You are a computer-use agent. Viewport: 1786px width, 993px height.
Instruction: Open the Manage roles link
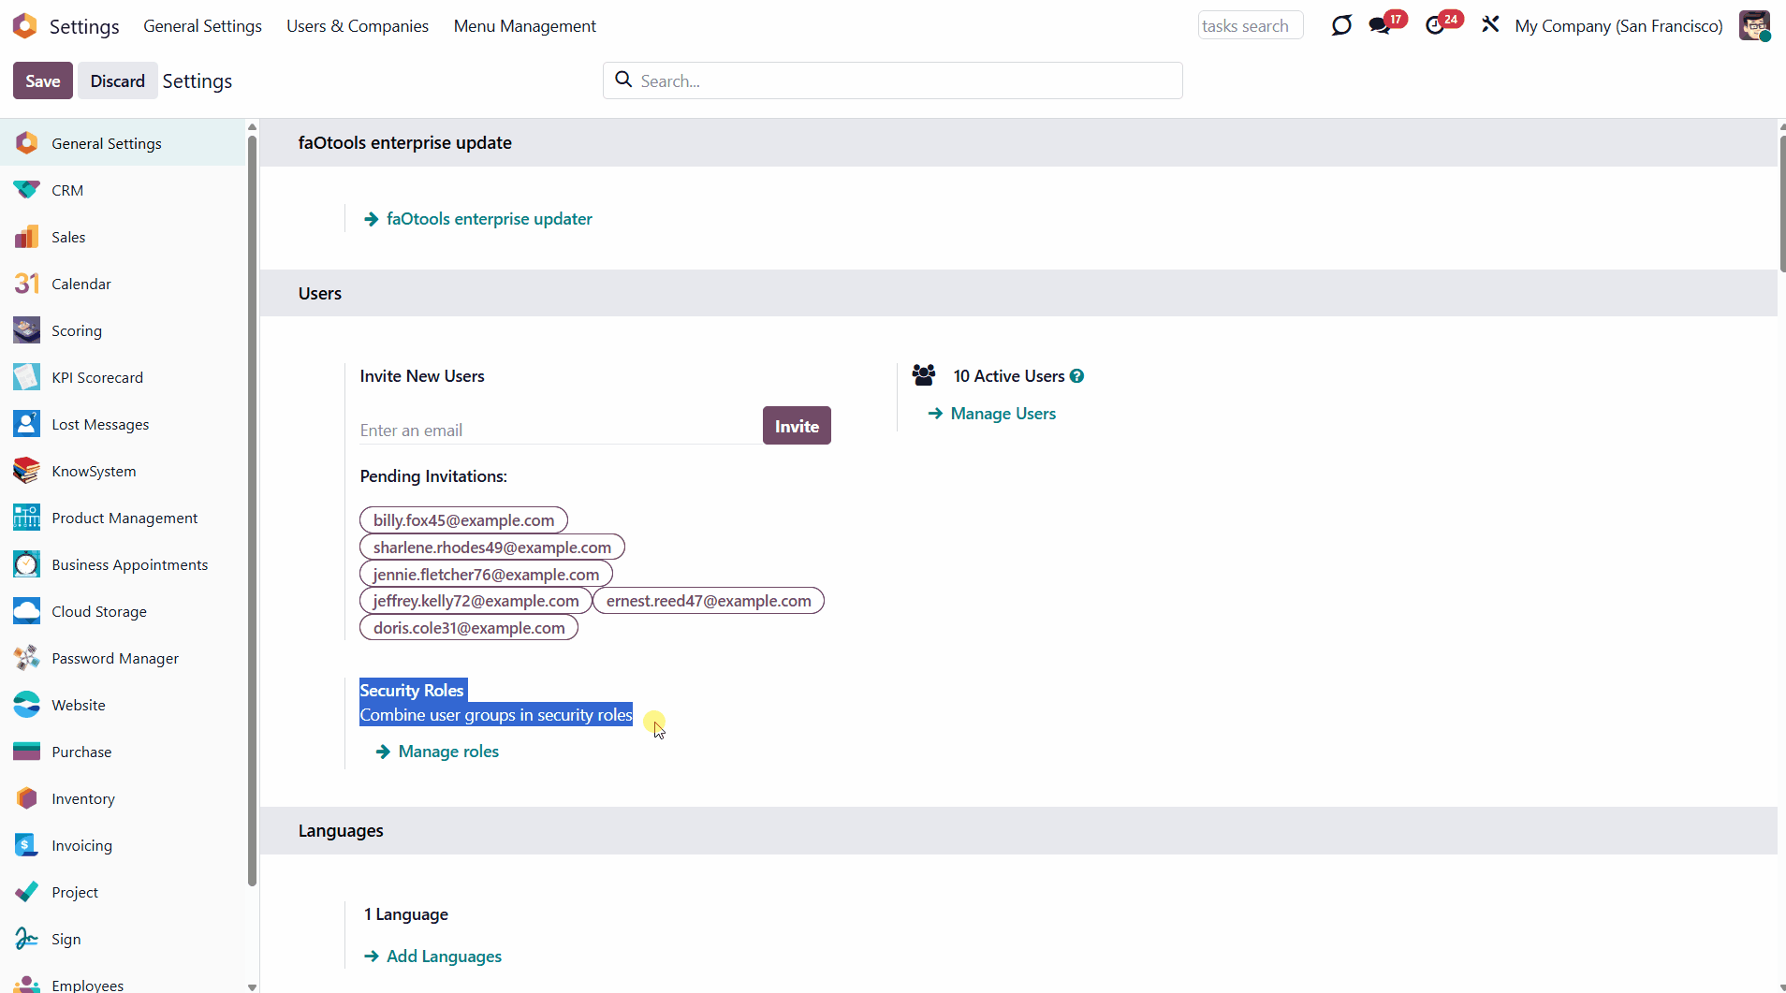448,752
